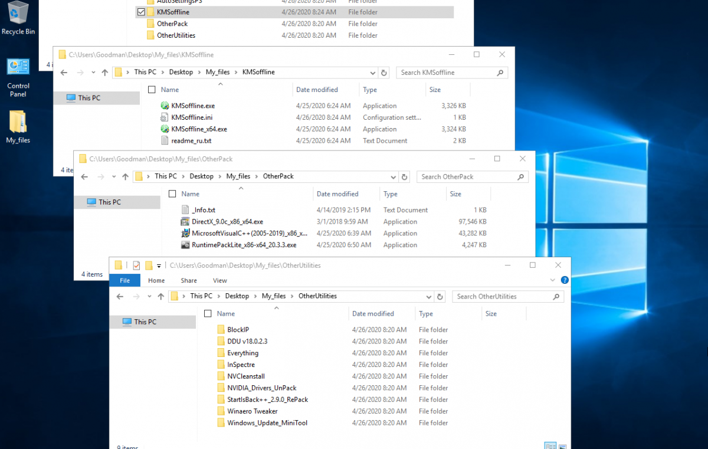Select This PC in OtherPack navigation pane
The image size is (708, 449).
(x=117, y=202)
